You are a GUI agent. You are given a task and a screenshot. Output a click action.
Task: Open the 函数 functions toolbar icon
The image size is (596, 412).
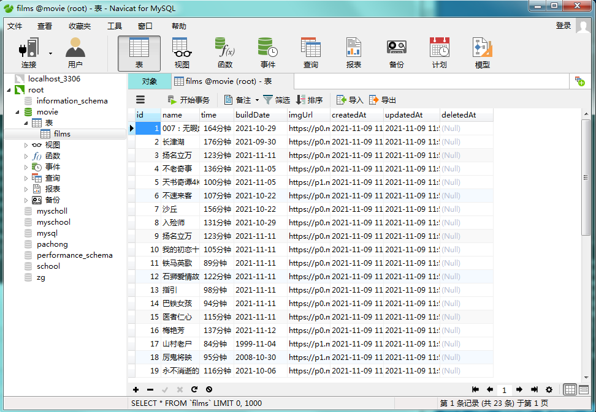pyautogui.click(x=225, y=53)
